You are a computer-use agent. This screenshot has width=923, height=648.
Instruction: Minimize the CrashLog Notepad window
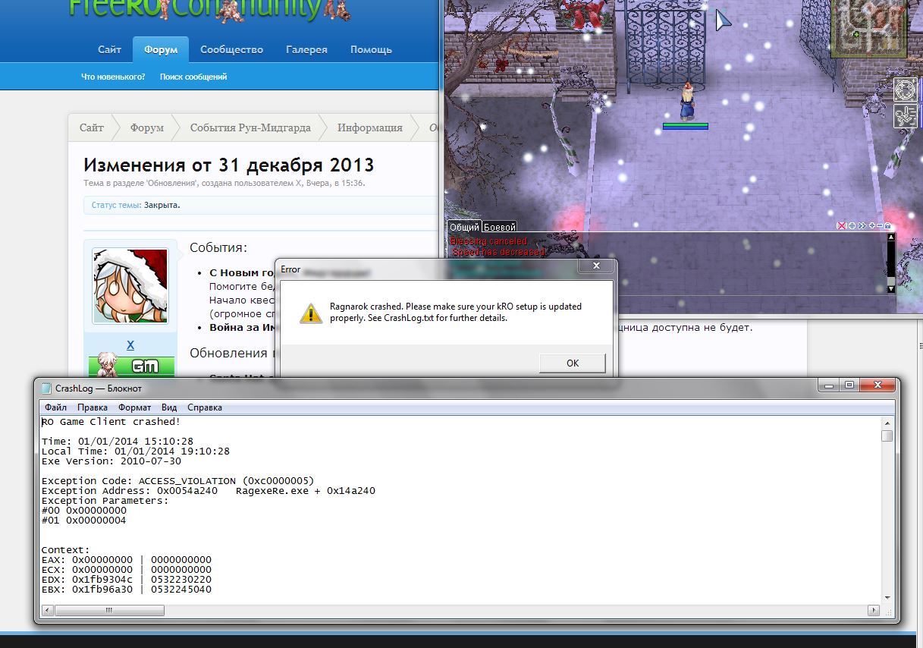click(x=829, y=385)
